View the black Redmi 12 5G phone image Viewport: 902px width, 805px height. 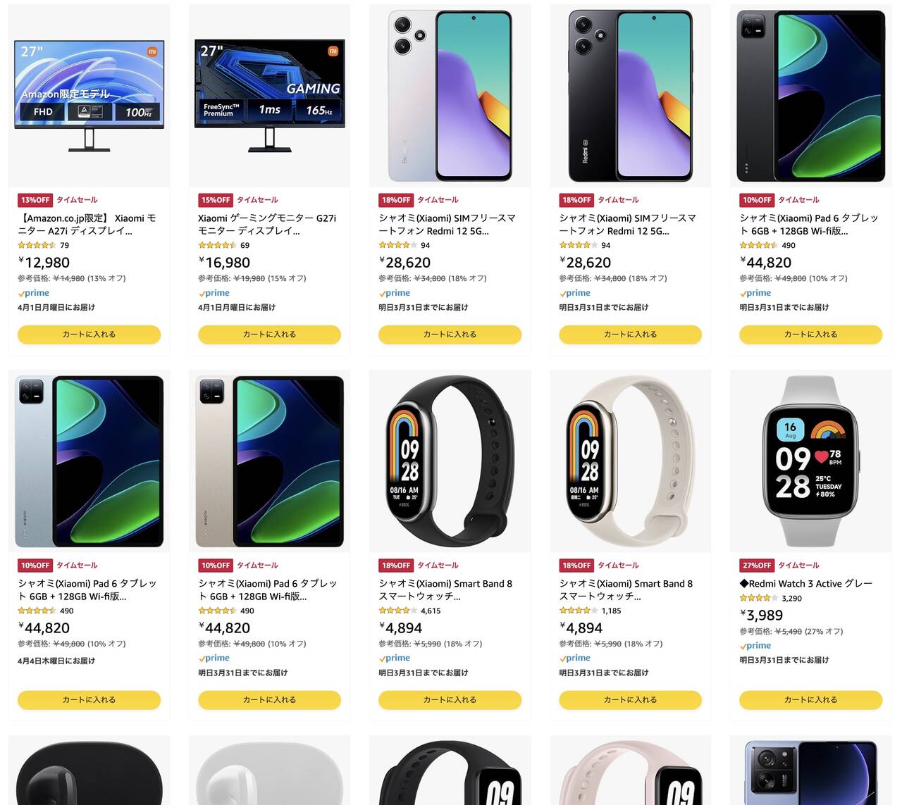630,96
